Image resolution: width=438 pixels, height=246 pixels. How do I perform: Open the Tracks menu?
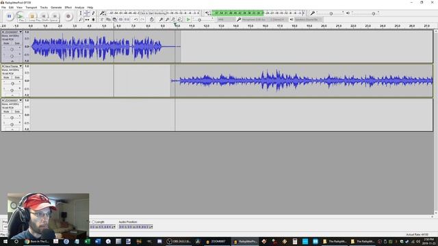coord(44,8)
